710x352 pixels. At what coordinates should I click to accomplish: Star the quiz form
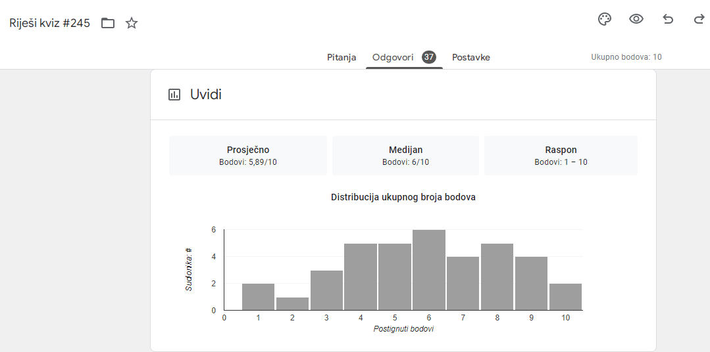tap(132, 24)
